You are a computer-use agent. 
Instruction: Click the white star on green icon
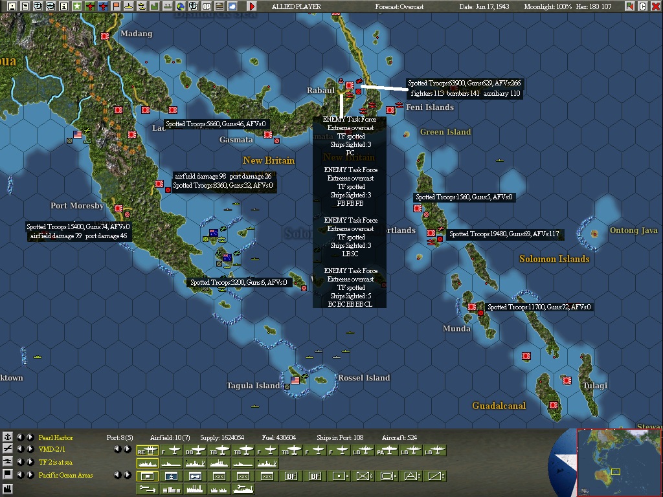pos(76,6)
